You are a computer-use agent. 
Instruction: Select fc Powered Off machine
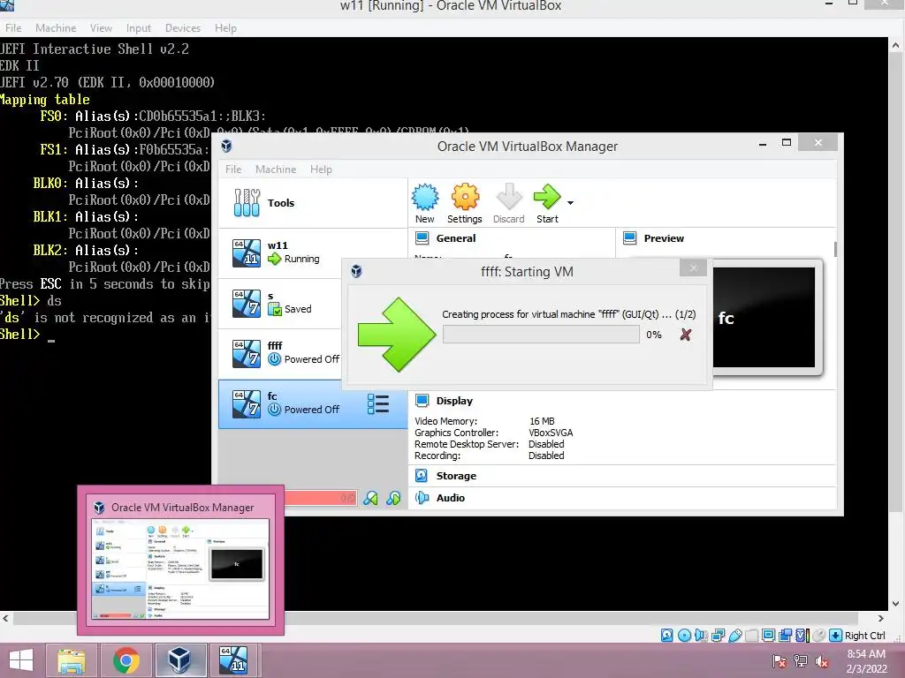tap(313, 403)
